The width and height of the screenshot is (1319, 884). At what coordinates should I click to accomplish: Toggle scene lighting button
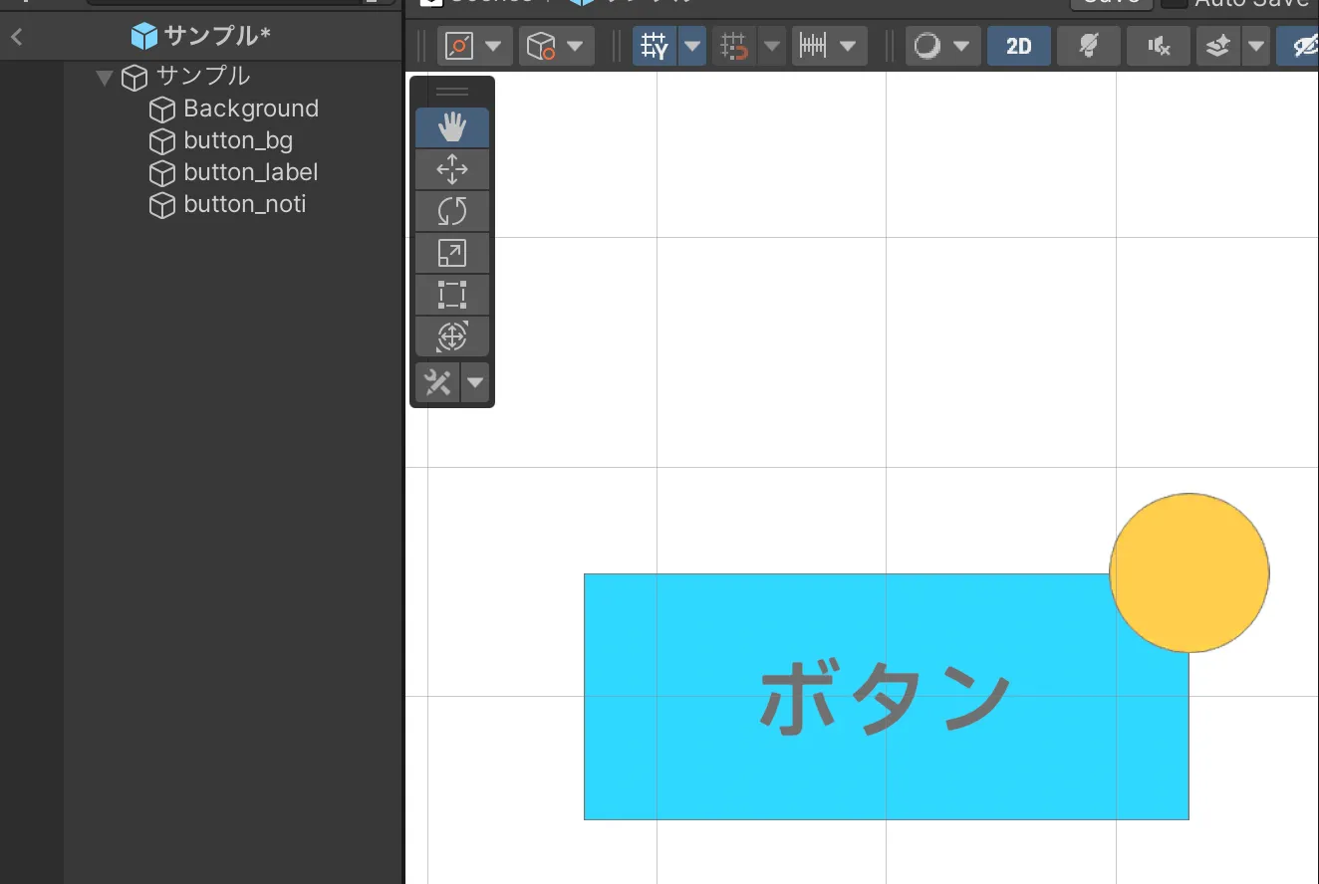(x=1089, y=47)
